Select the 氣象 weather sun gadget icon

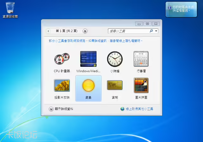[88, 86]
